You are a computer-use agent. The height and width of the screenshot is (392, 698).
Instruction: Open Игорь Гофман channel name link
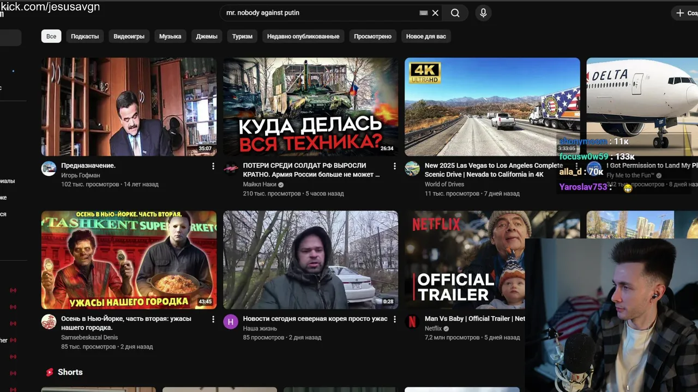pyautogui.click(x=81, y=175)
